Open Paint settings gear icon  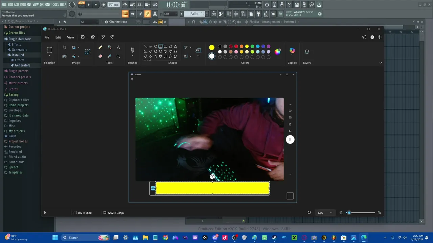point(380,37)
